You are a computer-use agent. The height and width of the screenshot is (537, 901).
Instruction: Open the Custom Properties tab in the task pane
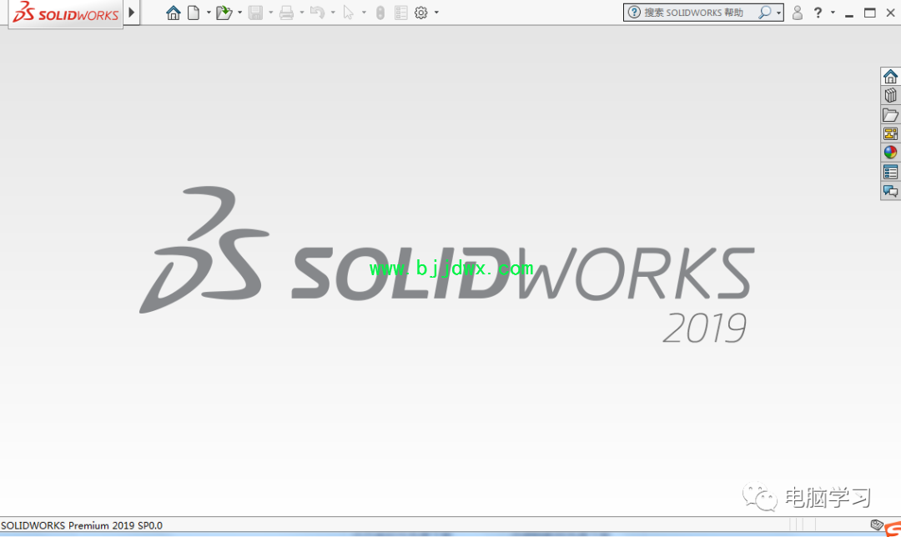click(891, 172)
